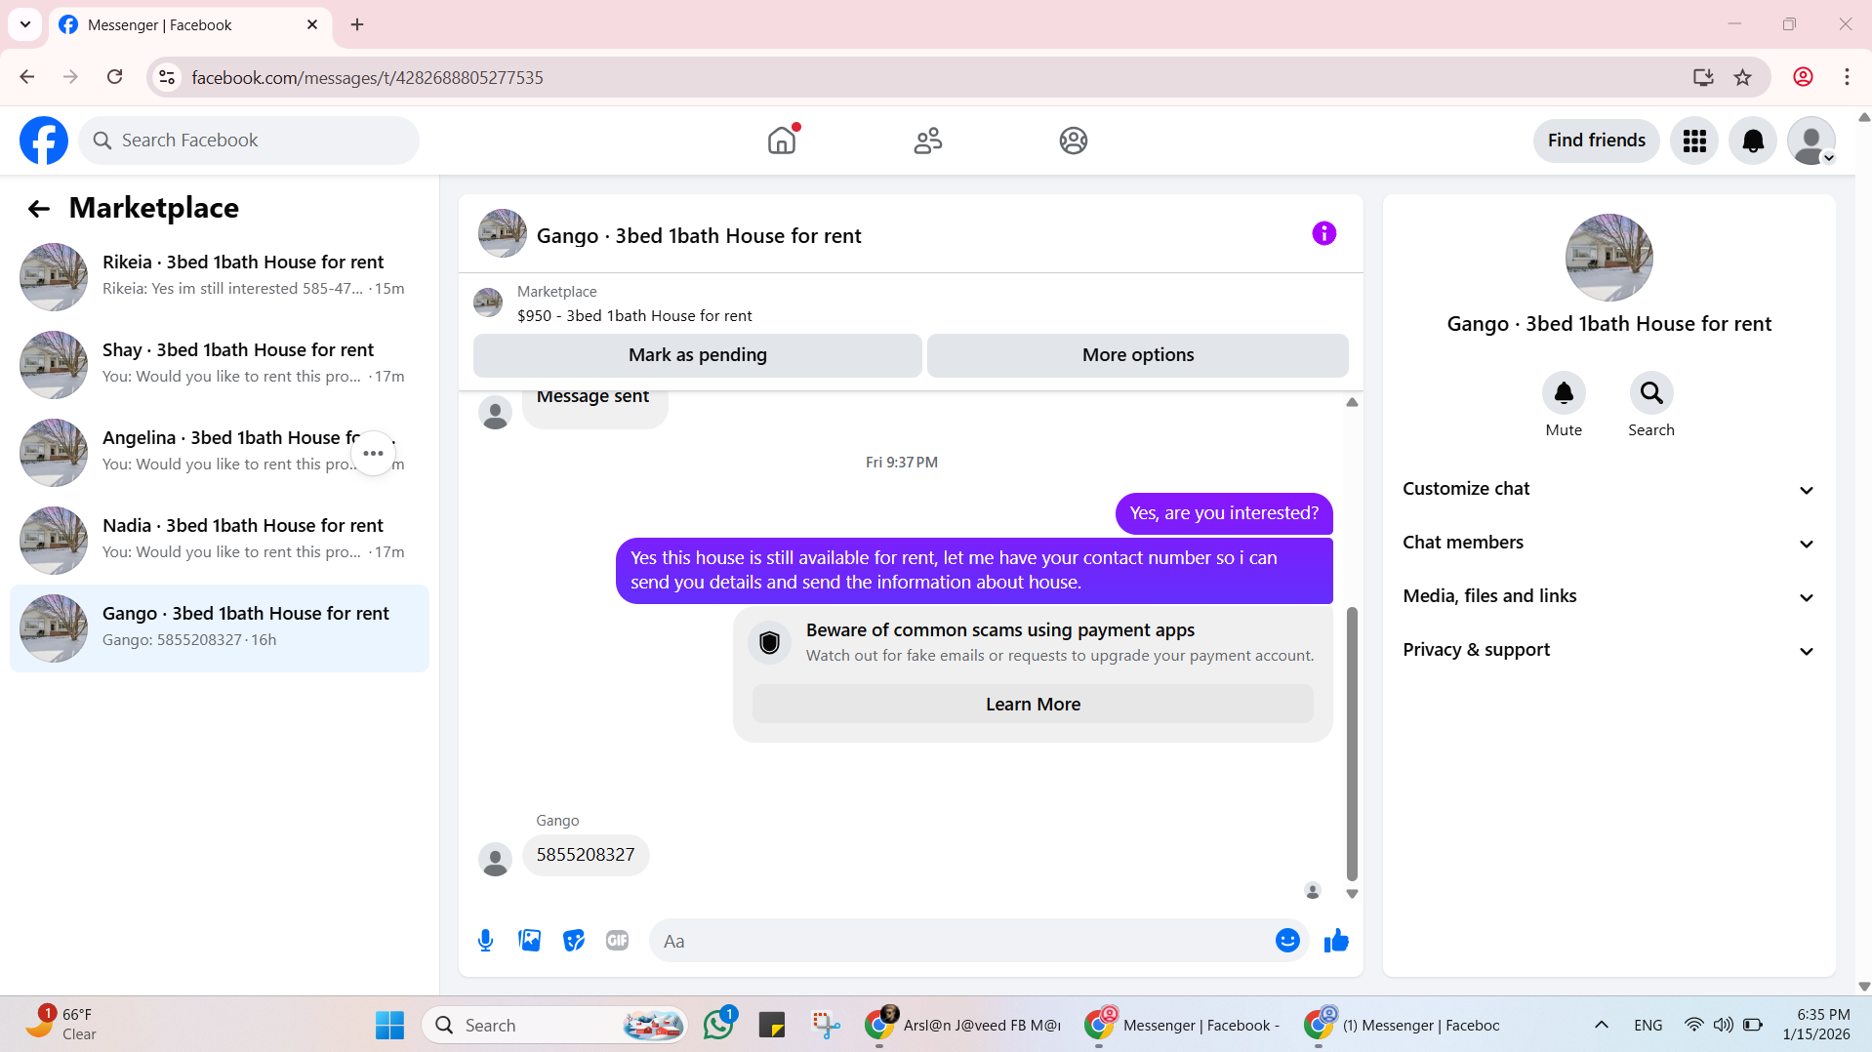The height and width of the screenshot is (1052, 1872).
Task: Open Rikeia 3bed 1bath conversation
Action: (x=220, y=277)
